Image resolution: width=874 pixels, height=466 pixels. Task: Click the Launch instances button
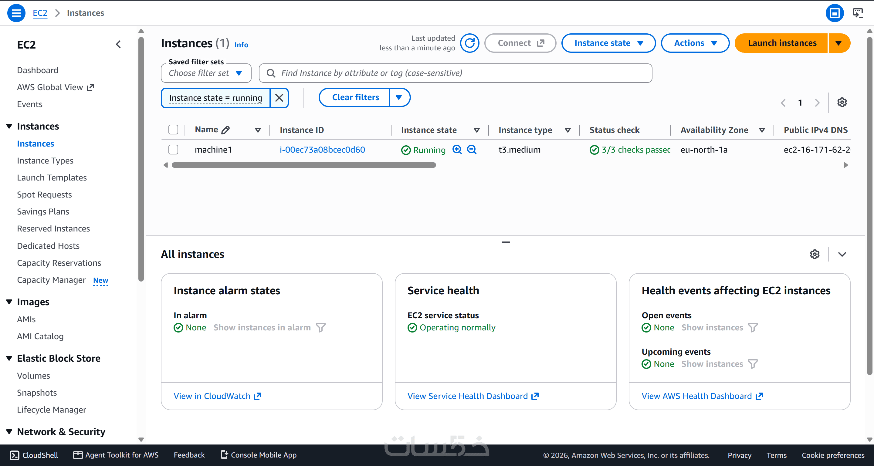[x=782, y=43]
